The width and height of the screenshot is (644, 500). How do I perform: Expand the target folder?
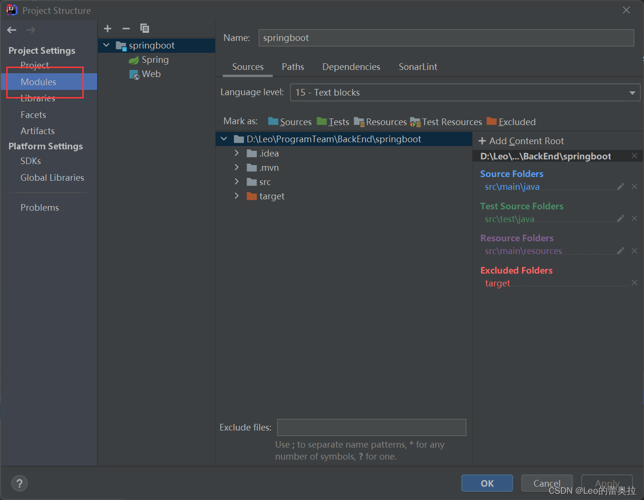[x=237, y=196]
